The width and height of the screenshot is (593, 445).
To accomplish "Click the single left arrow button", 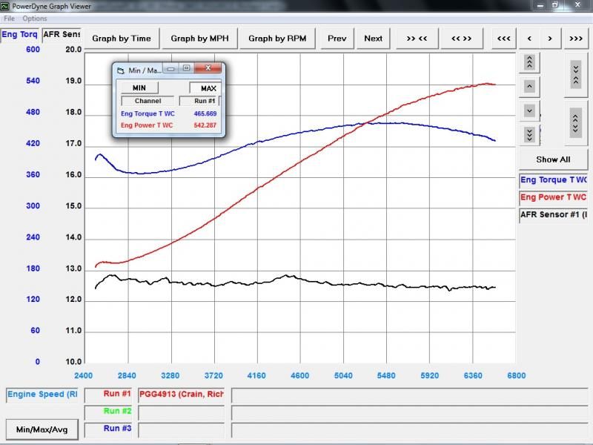I will pyautogui.click(x=529, y=39).
